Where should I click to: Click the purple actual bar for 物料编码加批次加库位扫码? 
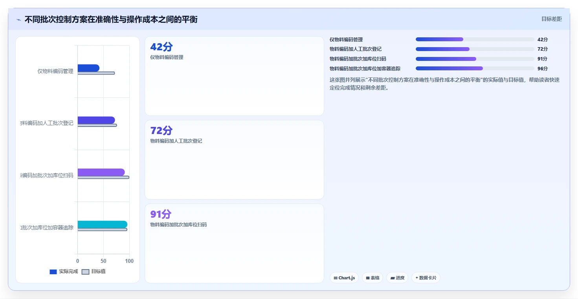pos(101,172)
